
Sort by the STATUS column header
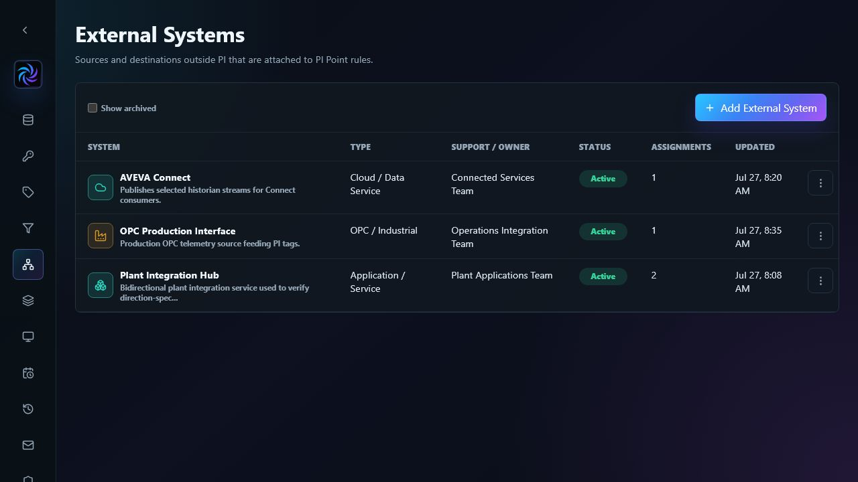(x=595, y=147)
